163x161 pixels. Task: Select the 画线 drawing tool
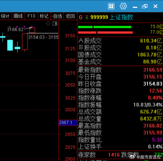pyautogui.click(x=18, y=16)
